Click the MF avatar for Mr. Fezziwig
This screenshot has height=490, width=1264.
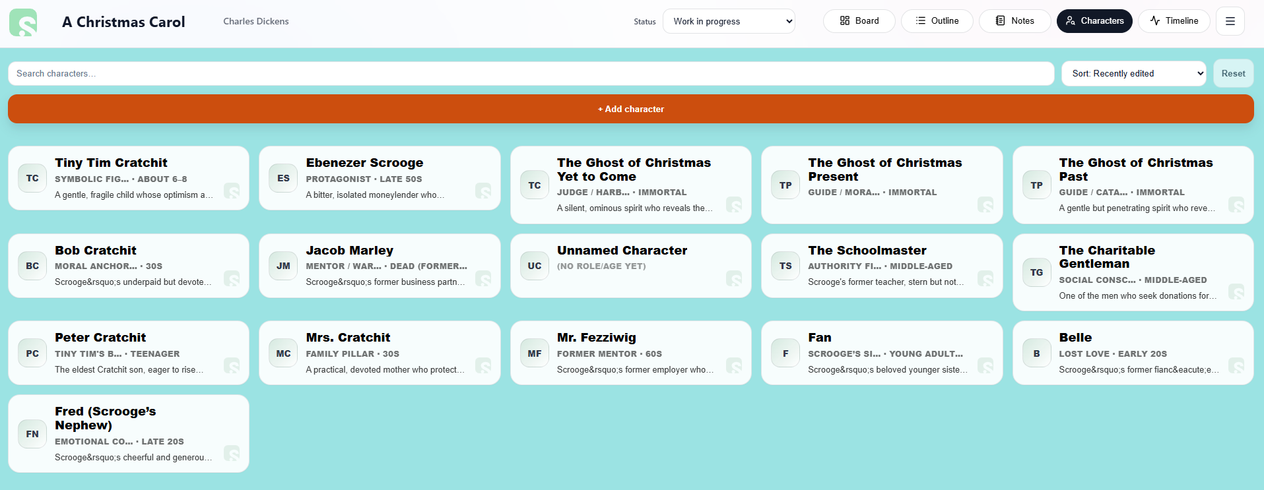click(x=534, y=353)
